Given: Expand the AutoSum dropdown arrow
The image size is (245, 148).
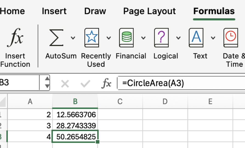Looking at the screenshot, I should [73, 38].
